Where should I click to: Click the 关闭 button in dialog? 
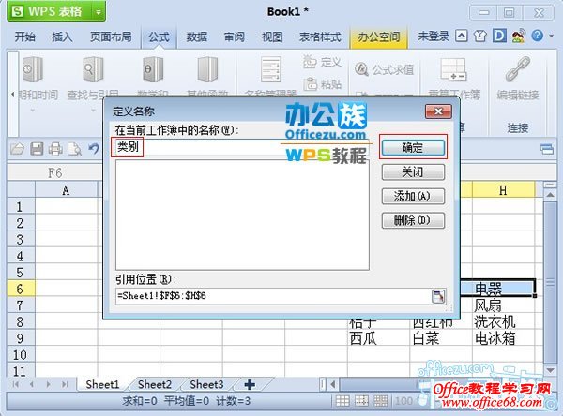pos(413,172)
